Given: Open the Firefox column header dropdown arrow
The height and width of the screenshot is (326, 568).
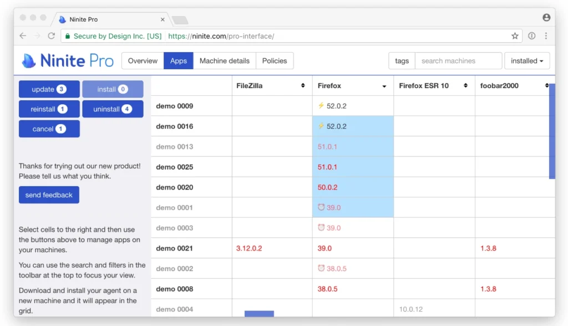Looking at the screenshot, I should point(384,85).
